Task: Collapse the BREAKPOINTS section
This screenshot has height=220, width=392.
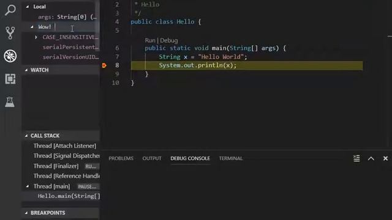Action: click(x=26, y=213)
